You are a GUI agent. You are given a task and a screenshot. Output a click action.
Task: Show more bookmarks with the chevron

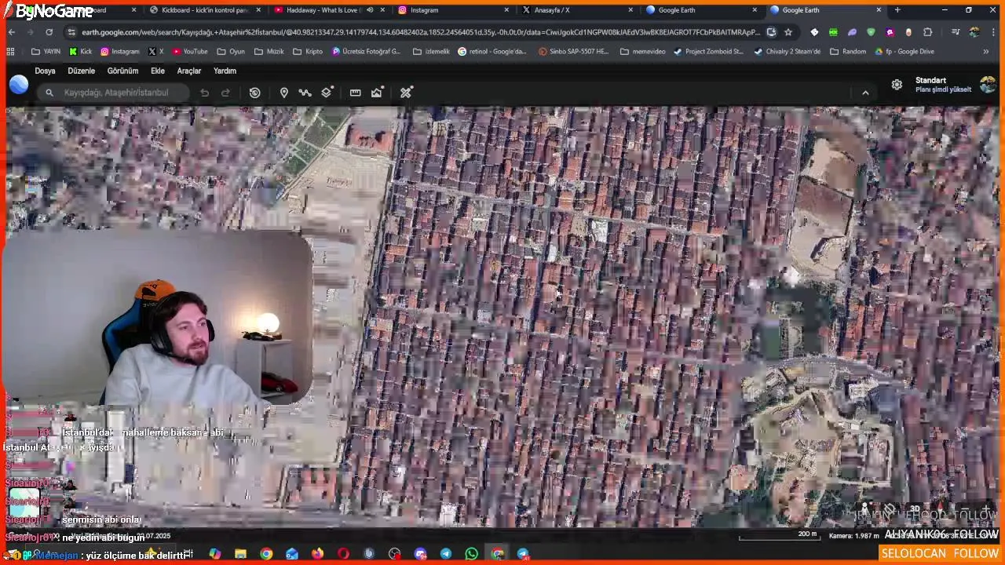tap(985, 52)
